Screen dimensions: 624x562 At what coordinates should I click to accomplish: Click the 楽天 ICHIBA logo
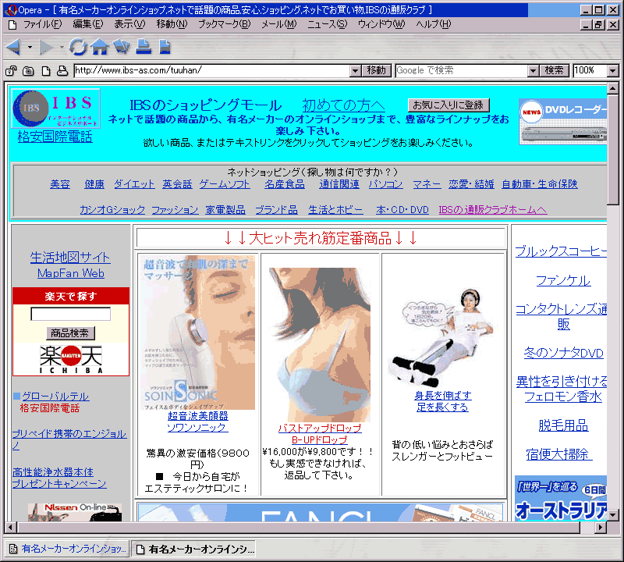pyautogui.click(x=71, y=359)
